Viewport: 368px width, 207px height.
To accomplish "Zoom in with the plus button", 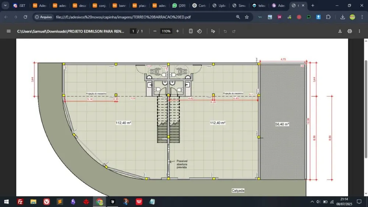I will (177, 31).
